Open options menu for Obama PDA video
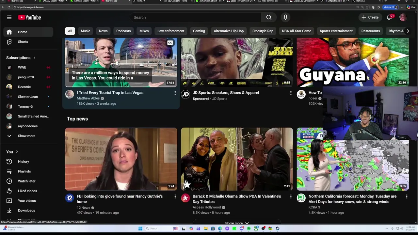This screenshot has width=418, height=235. pos(291,196)
